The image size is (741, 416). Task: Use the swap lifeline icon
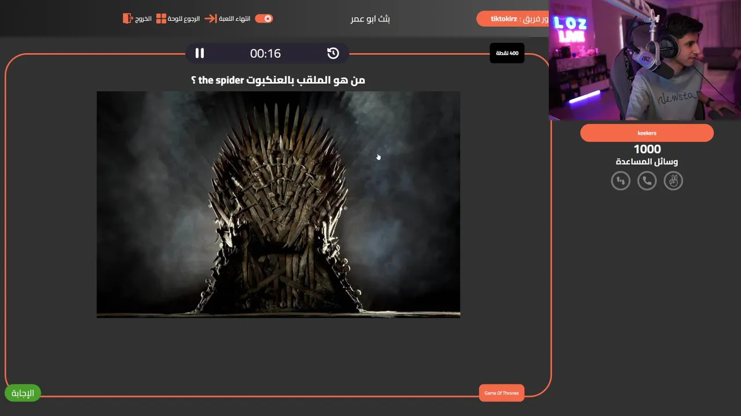click(x=621, y=181)
